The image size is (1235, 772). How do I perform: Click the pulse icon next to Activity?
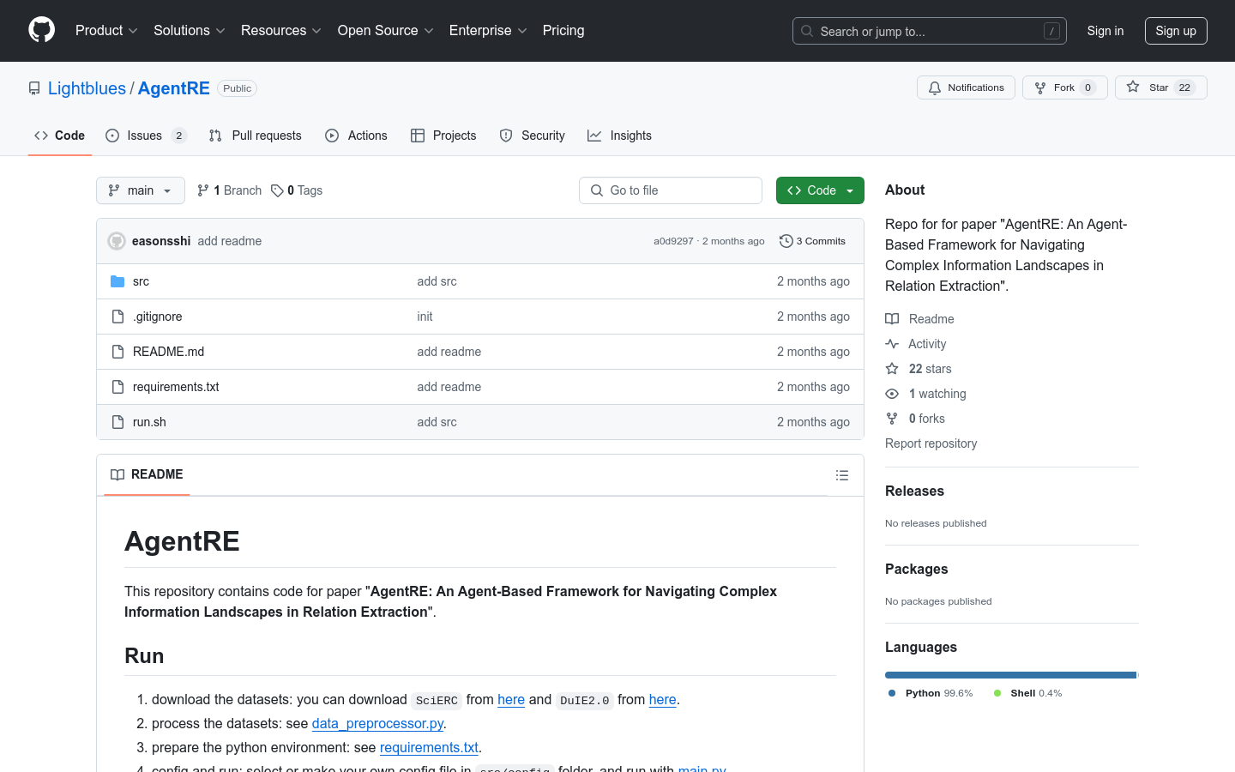[892, 344]
